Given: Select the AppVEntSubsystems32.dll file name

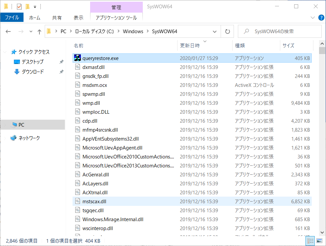Looking at the screenshot, I should [110, 139].
